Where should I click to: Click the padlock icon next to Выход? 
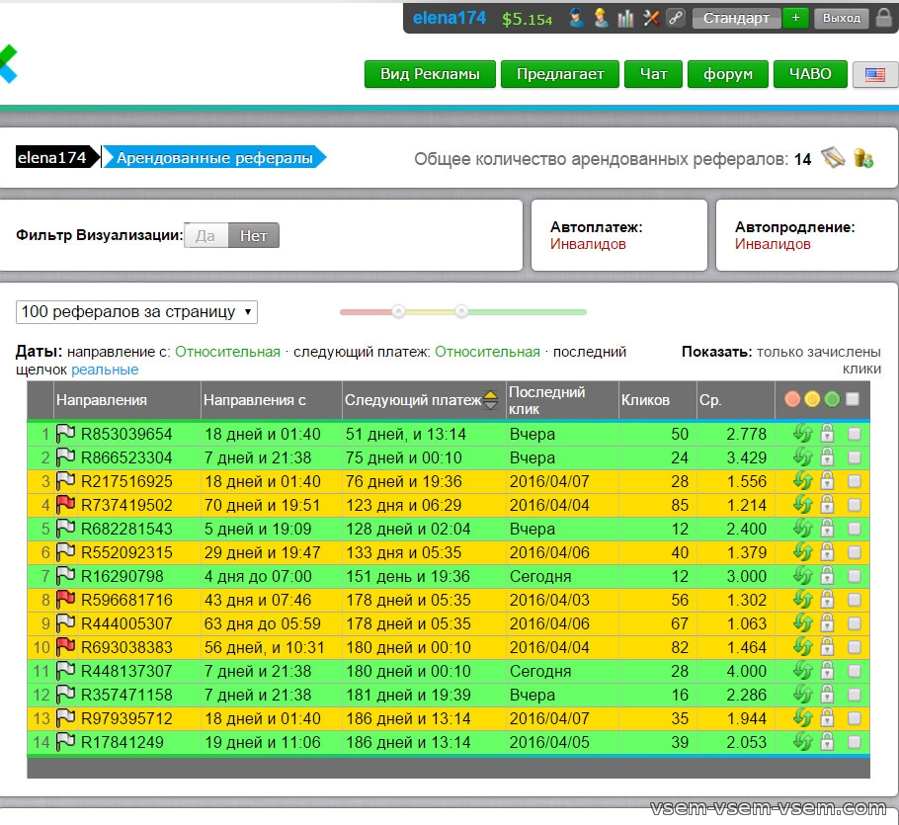(884, 19)
